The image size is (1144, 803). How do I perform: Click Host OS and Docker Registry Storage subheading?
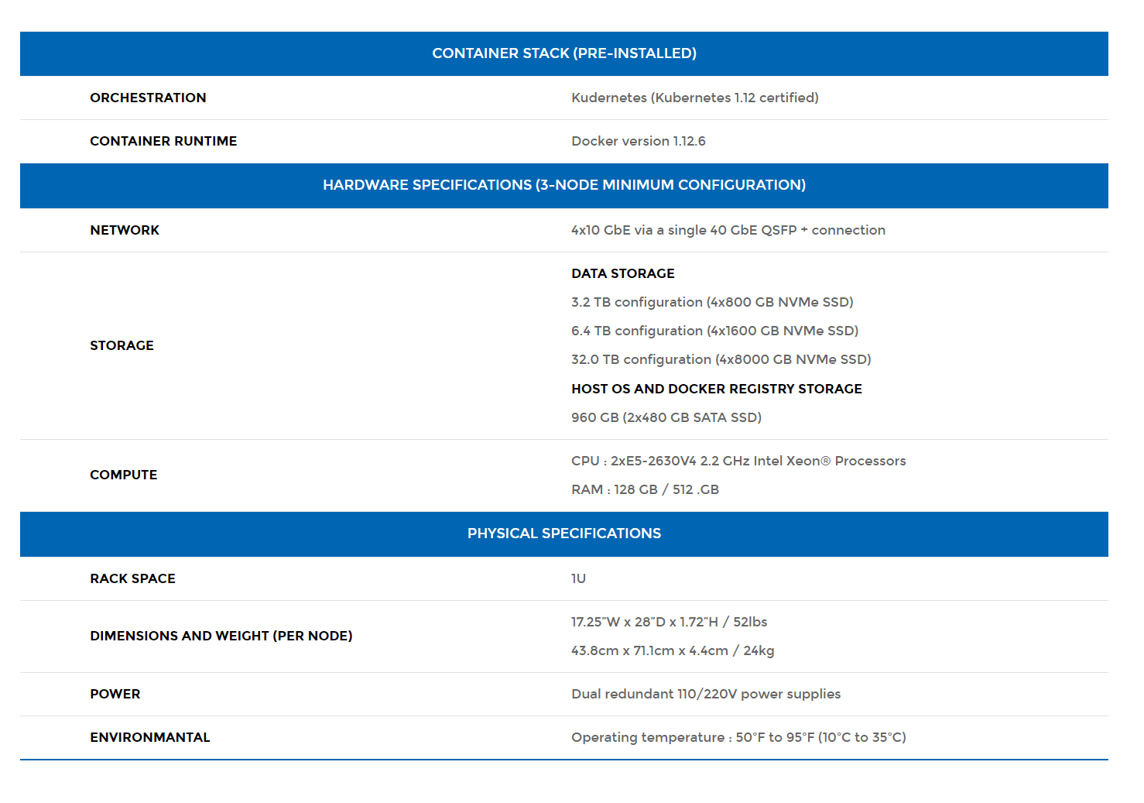(x=716, y=389)
